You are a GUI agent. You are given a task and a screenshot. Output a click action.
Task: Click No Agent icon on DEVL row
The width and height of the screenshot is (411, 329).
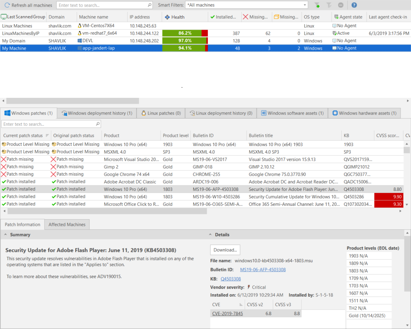(335, 41)
